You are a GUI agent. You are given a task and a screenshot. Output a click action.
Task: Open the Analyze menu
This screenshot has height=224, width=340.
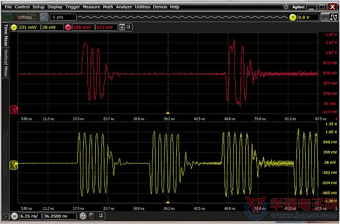[x=124, y=7]
